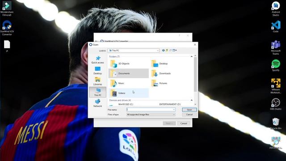Screen dimensions: 286x161
Task: Expand the File name dropdown arrow
Action: pyautogui.click(x=174, y=110)
